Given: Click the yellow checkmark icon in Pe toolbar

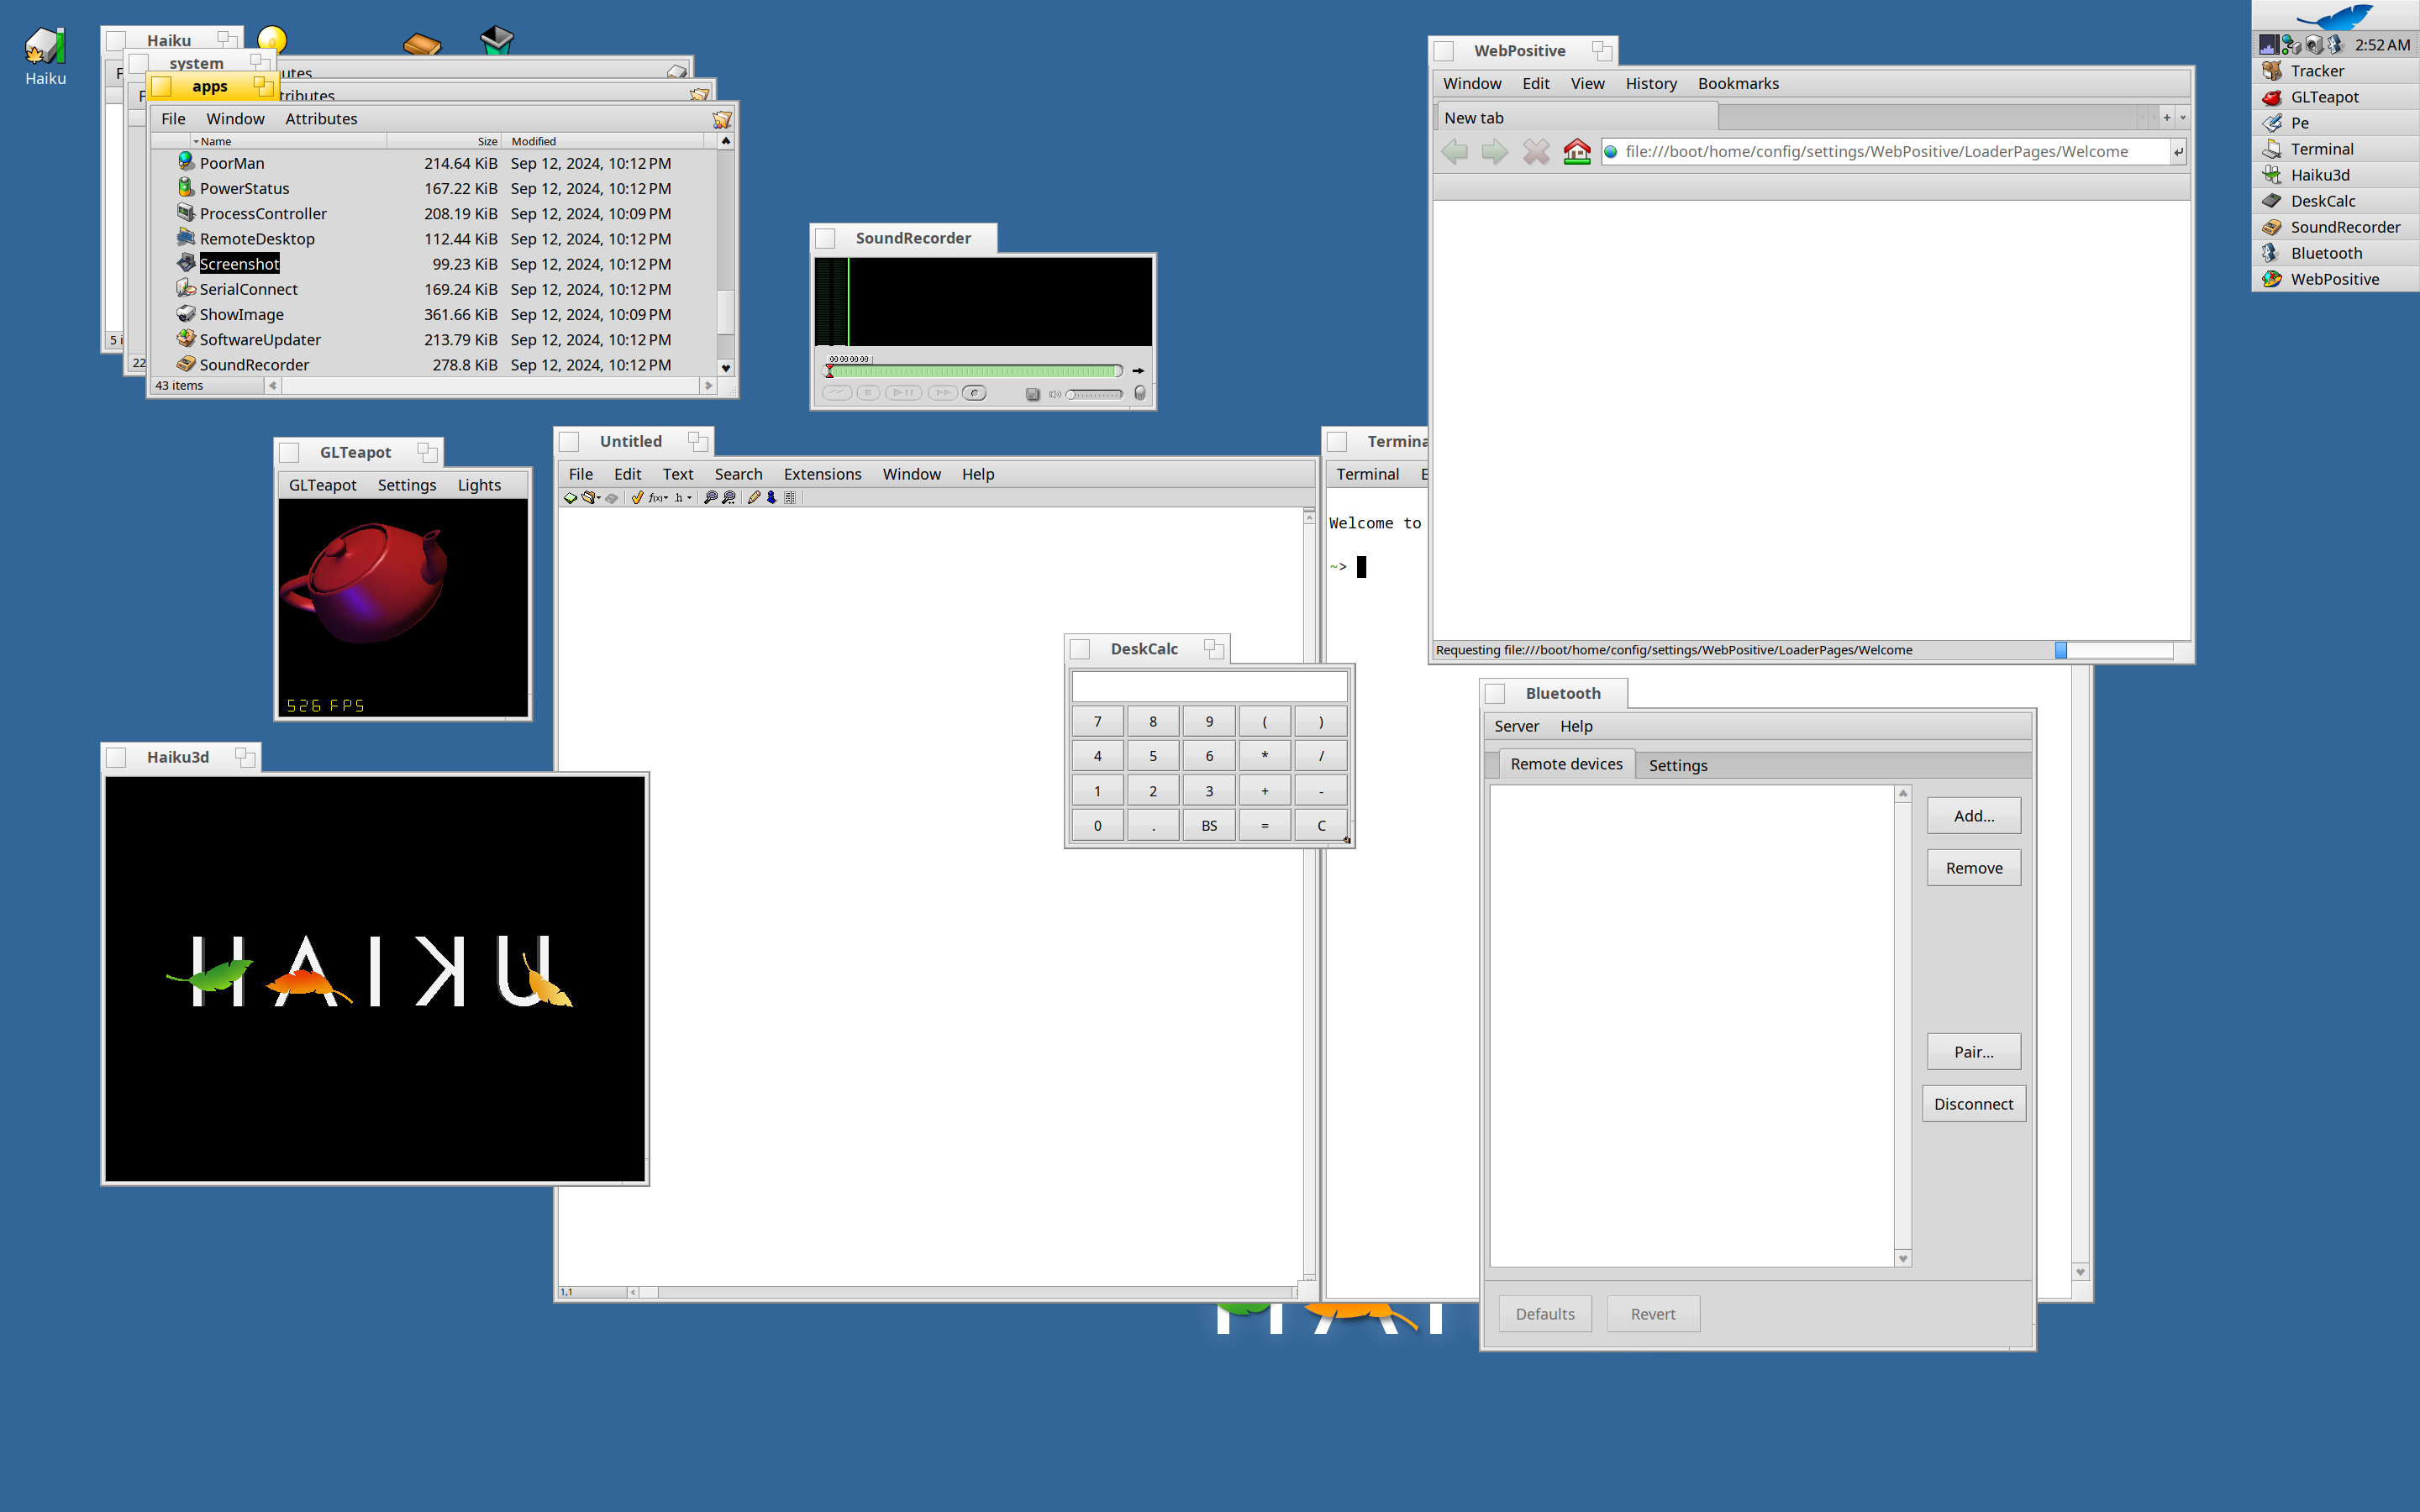Looking at the screenshot, I should pyautogui.click(x=637, y=497).
